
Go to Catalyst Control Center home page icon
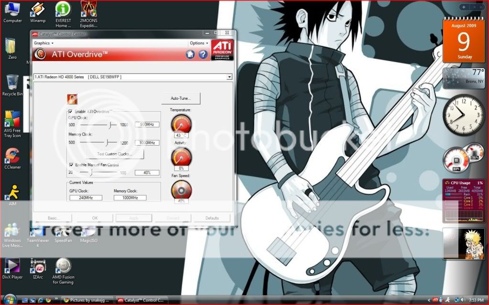click(190, 54)
